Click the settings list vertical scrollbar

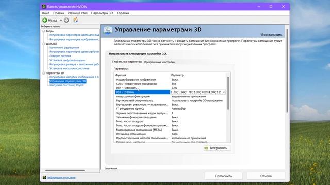(x=228, y=93)
